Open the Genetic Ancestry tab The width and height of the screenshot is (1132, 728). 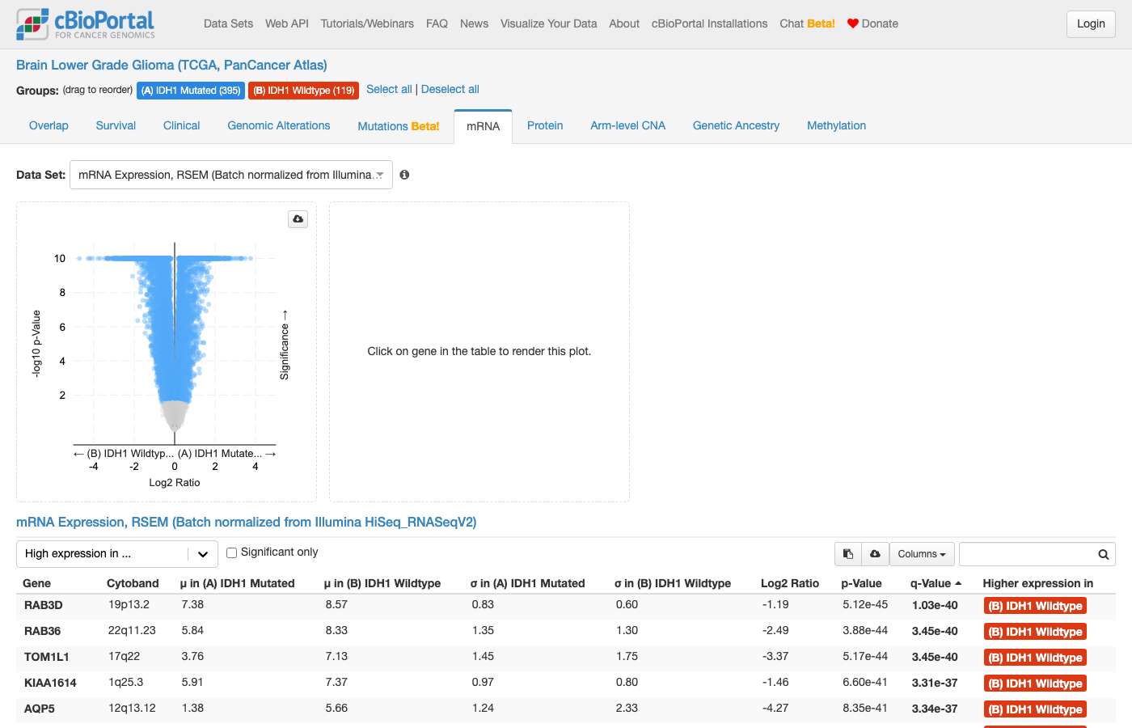click(736, 125)
